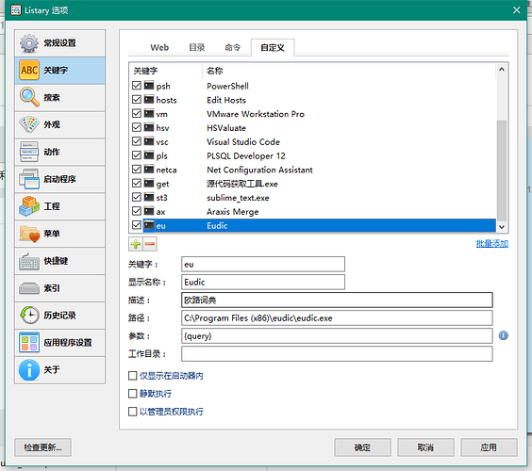Toggle the pls PLSQL Developer checkbox
Screen dimensions: 532x471
pyautogui.click(x=137, y=155)
